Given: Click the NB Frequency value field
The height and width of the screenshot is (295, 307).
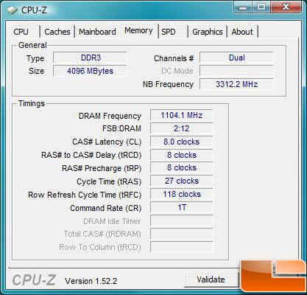Looking at the screenshot, I should pos(236,84).
